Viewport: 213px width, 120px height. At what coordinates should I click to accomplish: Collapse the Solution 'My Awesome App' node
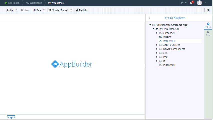pyautogui.click(x=150, y=25)
